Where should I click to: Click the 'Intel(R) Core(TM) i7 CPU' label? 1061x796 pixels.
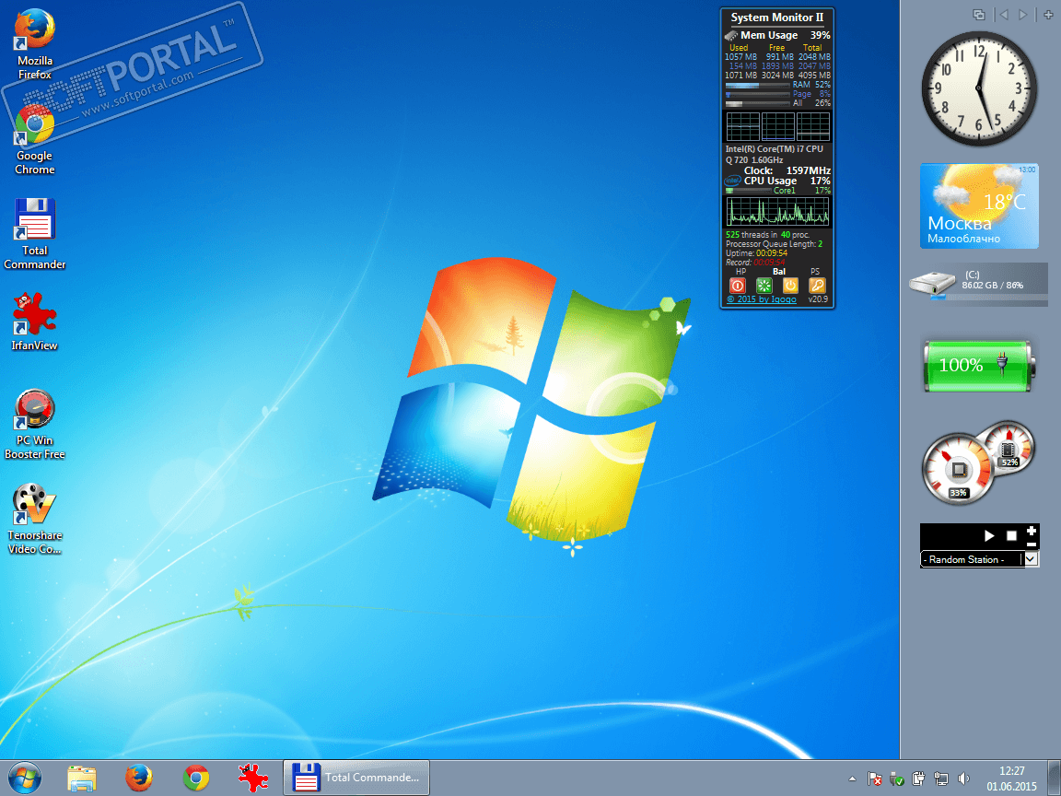[774, 149]
